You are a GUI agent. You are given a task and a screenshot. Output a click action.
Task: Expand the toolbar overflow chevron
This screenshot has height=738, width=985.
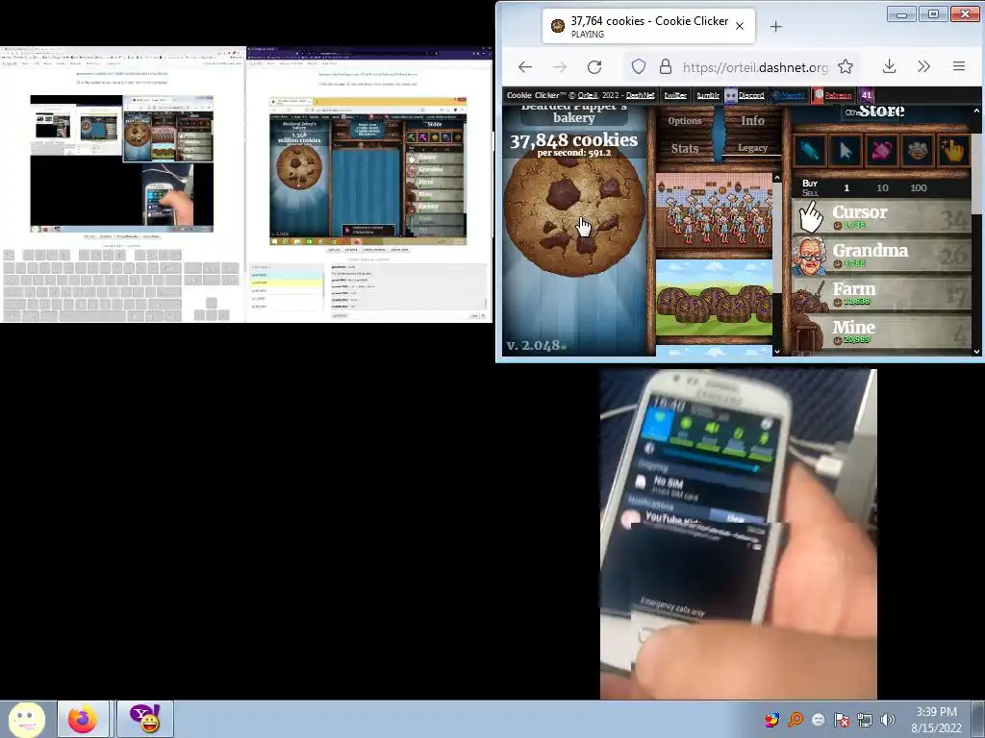click(923, 66)
